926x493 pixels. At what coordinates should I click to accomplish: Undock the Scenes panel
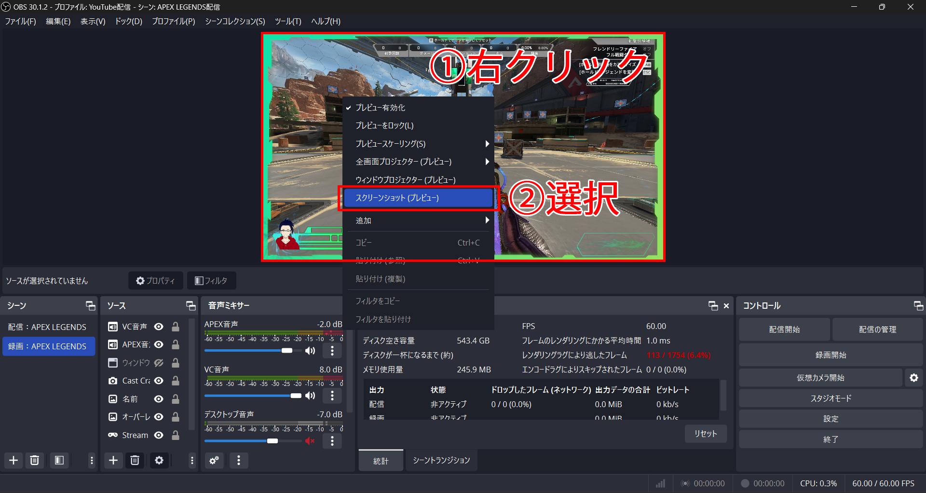click(91, 305)
